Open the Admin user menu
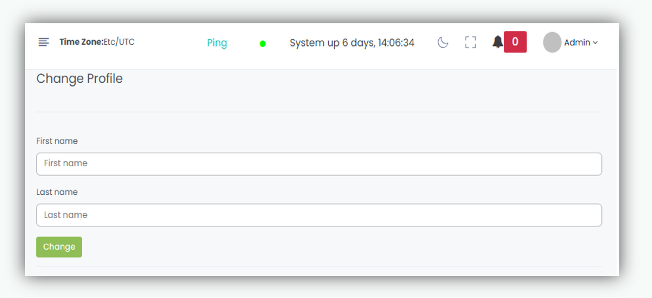The image size is (652, 298). [576, 42]
